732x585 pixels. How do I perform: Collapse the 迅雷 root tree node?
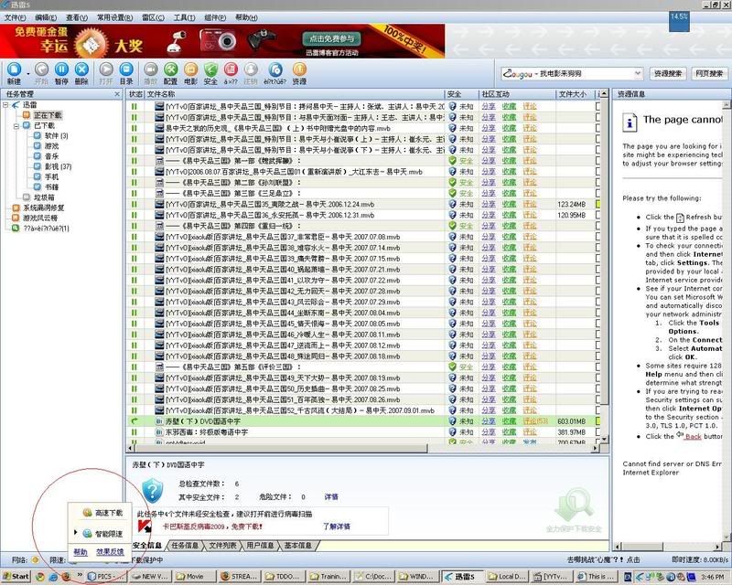point(6,105)
